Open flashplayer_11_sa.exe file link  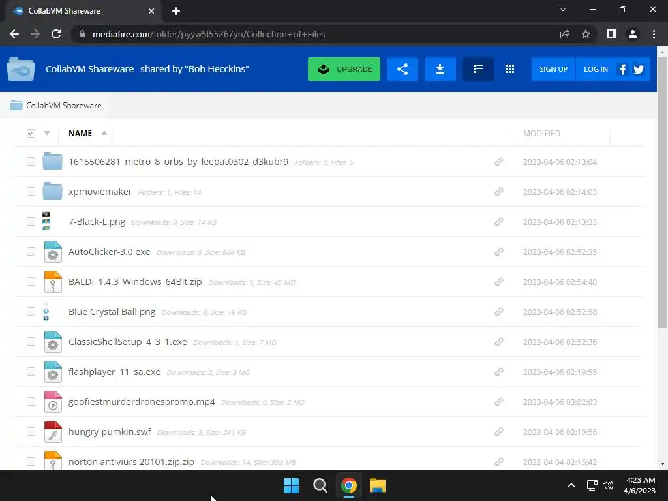(x=114, y=372)
